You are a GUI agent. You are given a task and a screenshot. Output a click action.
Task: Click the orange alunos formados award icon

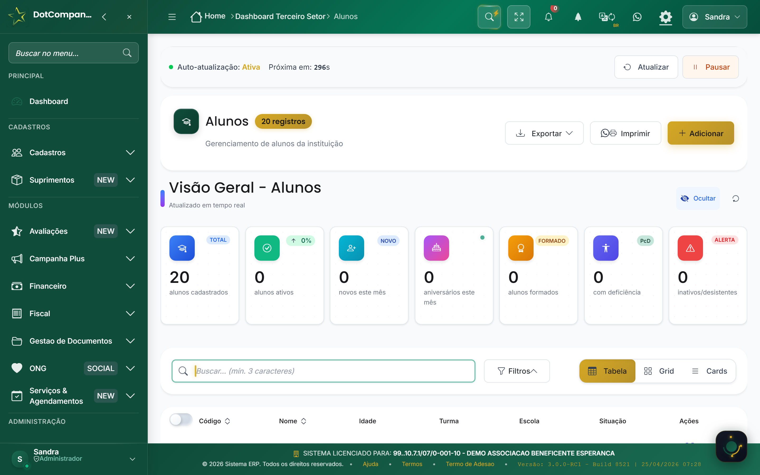pos(521,248)
